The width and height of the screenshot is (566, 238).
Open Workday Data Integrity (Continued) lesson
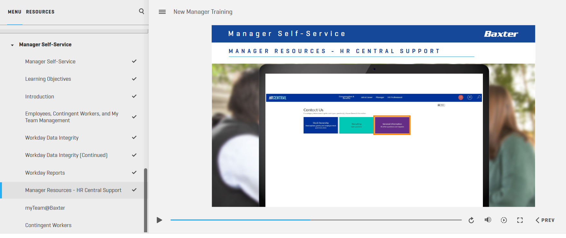tap(74, 155)
